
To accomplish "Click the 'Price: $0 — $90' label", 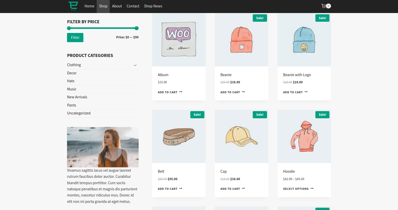I will pyautogui.click(x=127, y=37).
